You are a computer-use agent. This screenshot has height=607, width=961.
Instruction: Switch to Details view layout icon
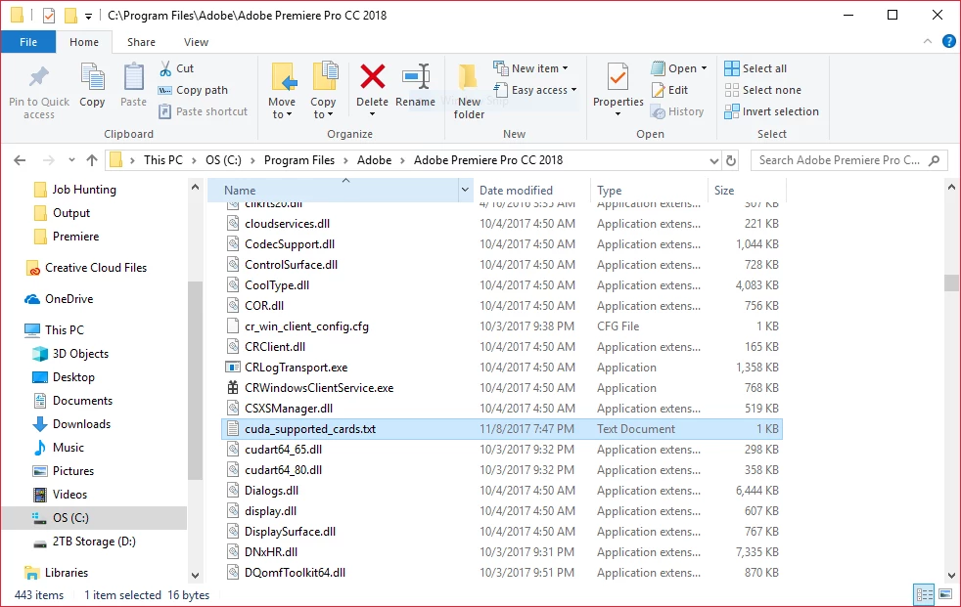[x=924, y=594]
